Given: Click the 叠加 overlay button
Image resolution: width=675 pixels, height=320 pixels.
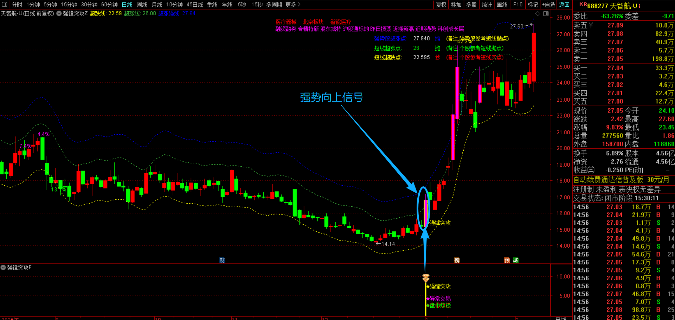Looking at the screenshot, I should pos(456,5).
